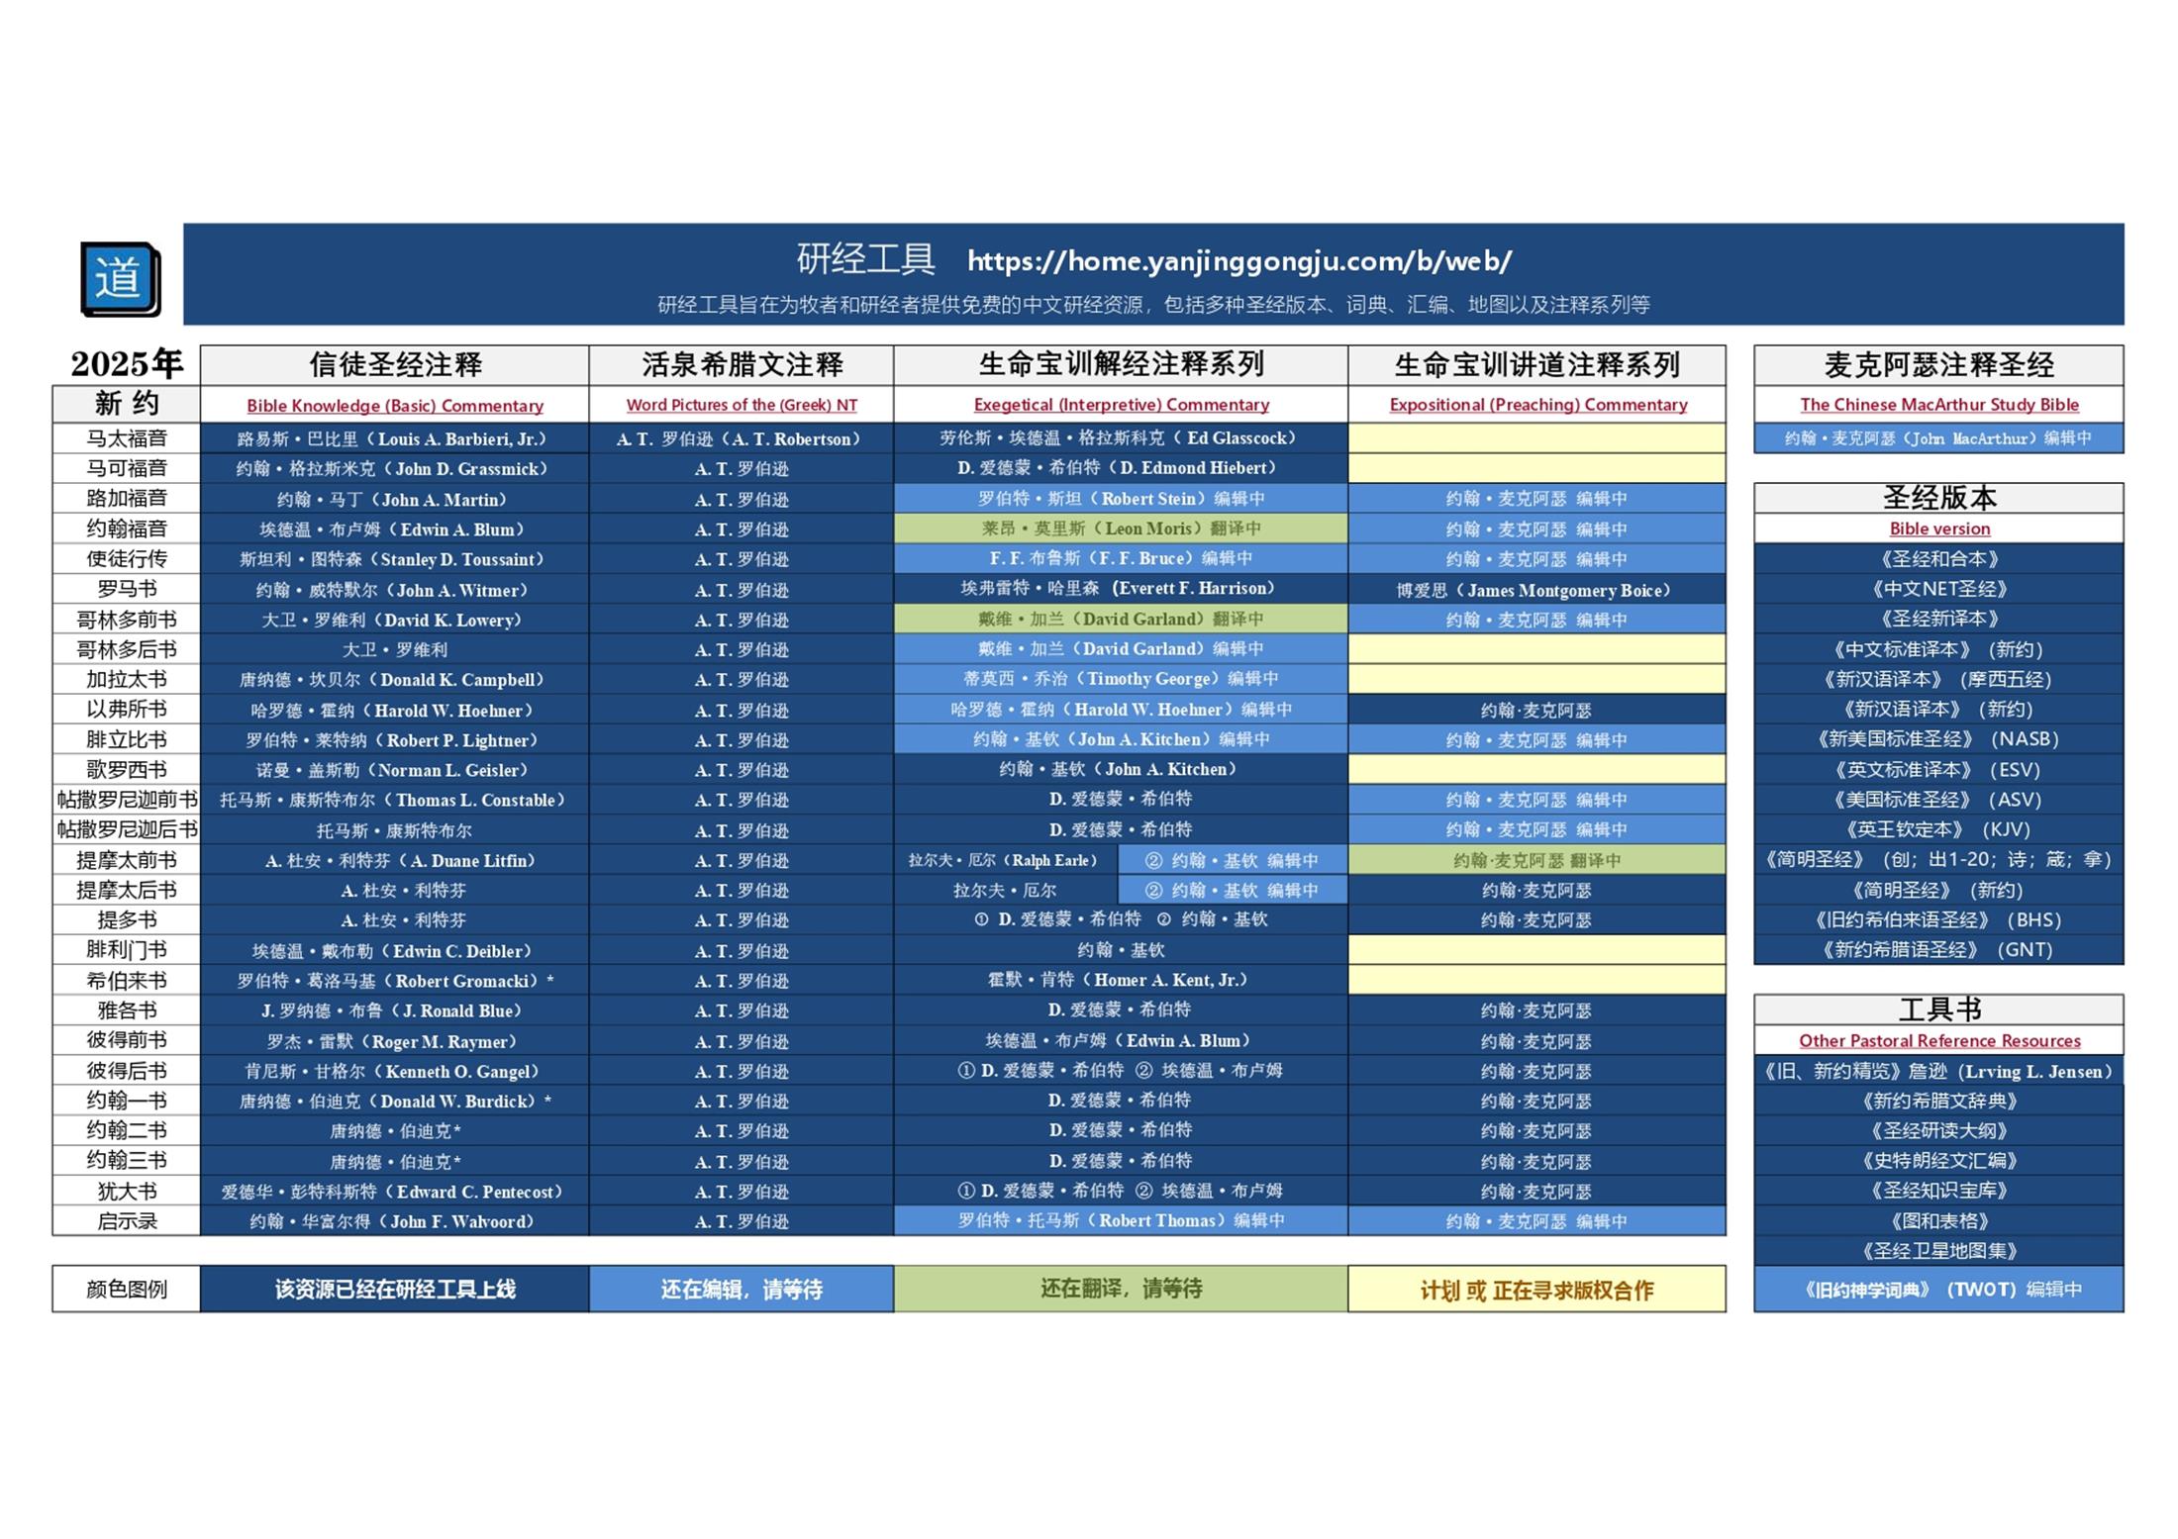Click Louis A. Barbieri, Jr. Matthew commentary cell
This screenshot has width=2178, height=1539.
click(x=394, y=438)
